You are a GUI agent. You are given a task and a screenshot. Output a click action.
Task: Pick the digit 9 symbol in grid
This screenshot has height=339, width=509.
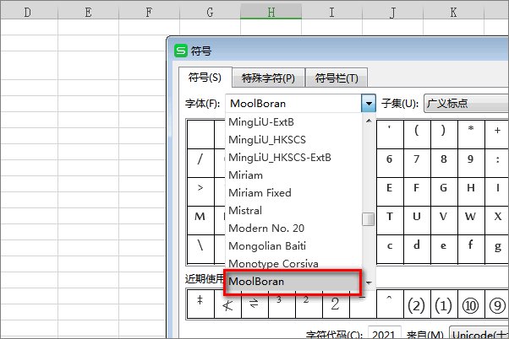(x=471, y=163)
